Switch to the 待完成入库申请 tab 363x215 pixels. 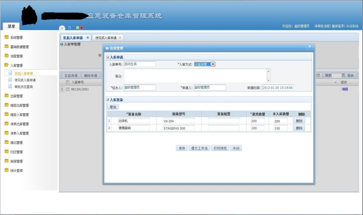click(x=106, y=38)
